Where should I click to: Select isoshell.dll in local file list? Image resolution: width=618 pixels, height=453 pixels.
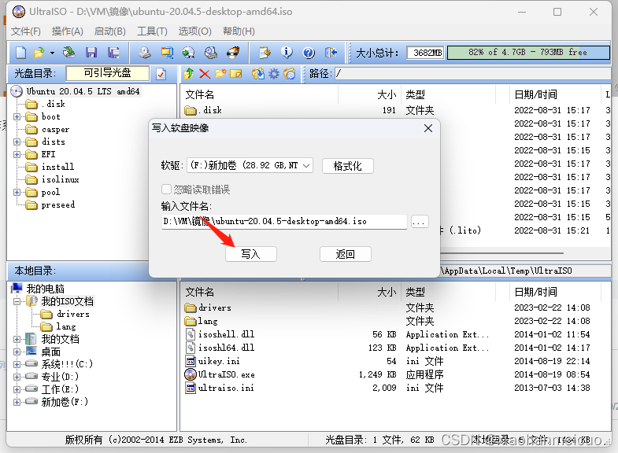(226, 334)
